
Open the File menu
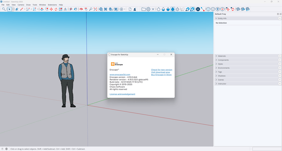[x=3, y=5]
